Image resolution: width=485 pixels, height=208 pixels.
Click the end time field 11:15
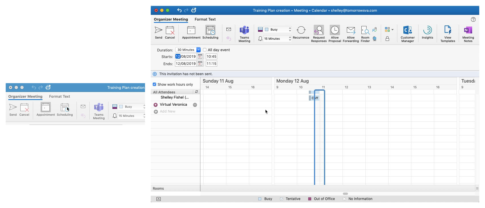211,64
